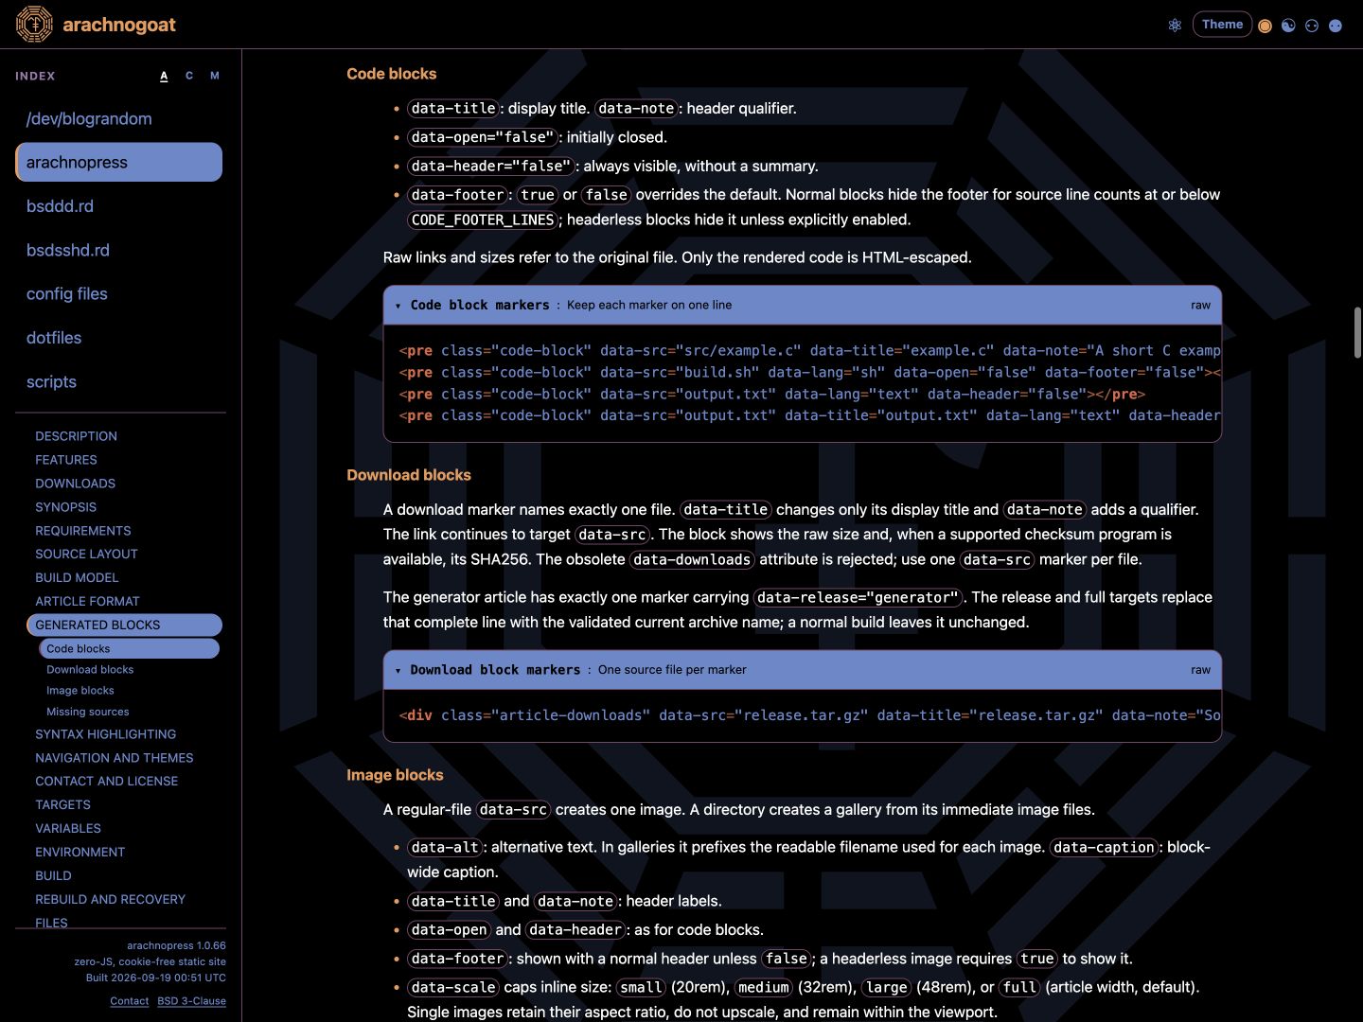
Task: Select the yin-yang theme option
Action: coord(1288,26)
